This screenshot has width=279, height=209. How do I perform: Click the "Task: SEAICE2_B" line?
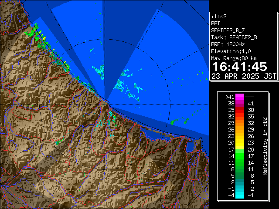[x=234, y=37]
